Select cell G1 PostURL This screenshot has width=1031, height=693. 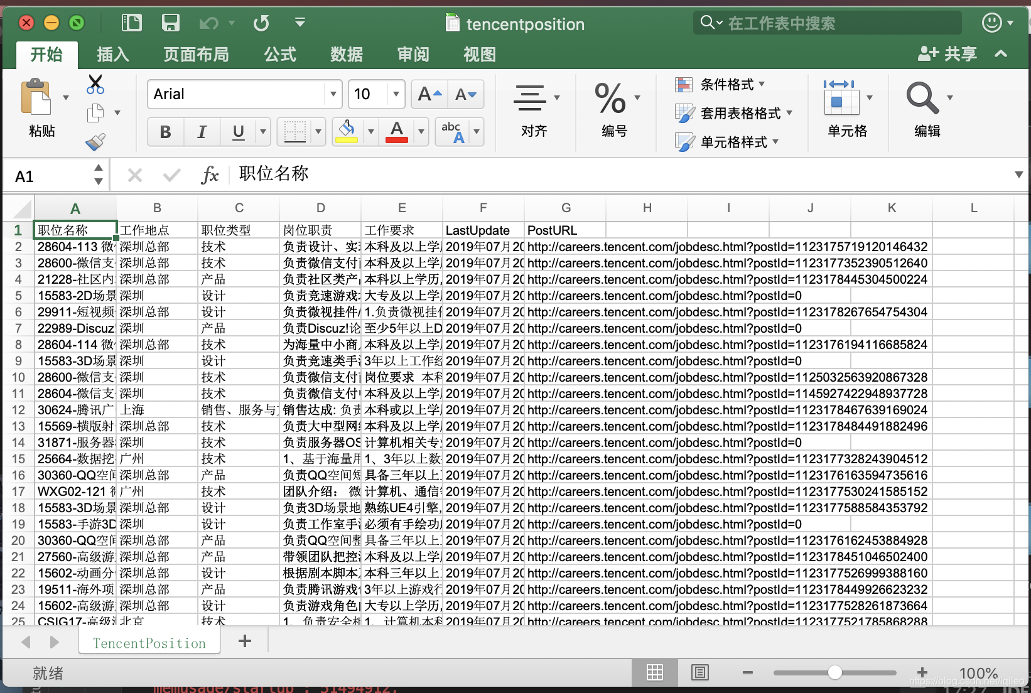click(x=566, y=230)
